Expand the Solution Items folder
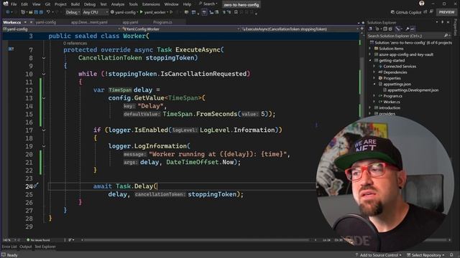 tap(370, 49)
